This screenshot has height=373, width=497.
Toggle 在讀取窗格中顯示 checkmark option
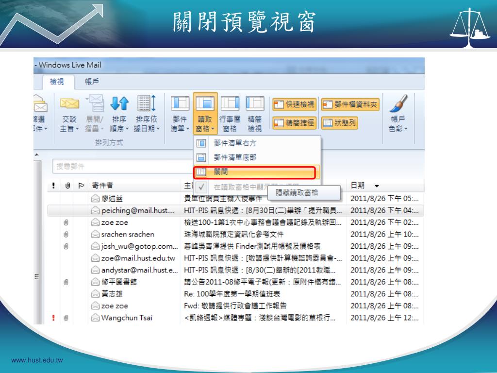click(201, 187)
